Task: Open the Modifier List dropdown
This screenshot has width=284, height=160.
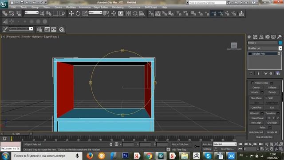Action: click(265, 48)
